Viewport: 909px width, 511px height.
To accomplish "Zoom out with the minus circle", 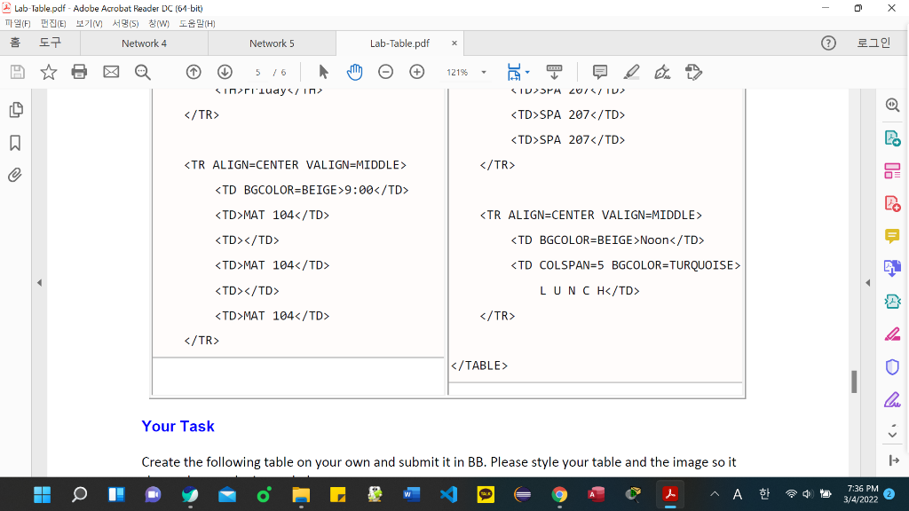I will [385, 72].
